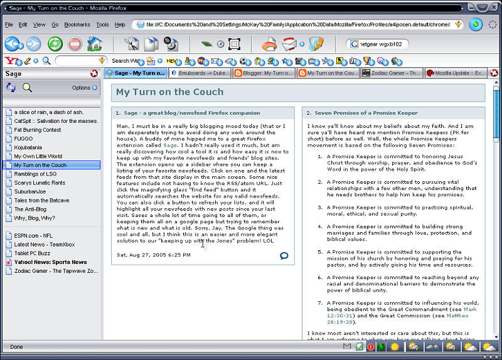Viewport: 502px width, 360px height.
Task: Click the Paste toolbar icon
Action: click(x=171, y=44)
